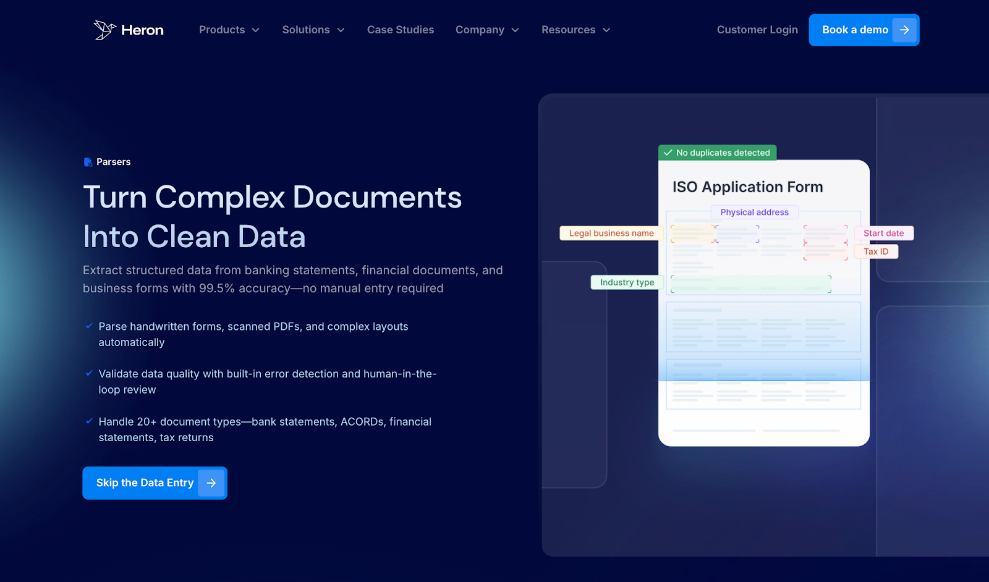Click Skip the Data Entry button
Viewport: 989px width, 582px height.
point(155,483)
